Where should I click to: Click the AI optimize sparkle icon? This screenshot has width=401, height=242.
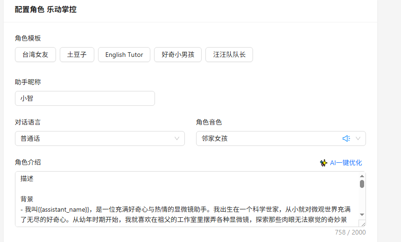(324, 163)
